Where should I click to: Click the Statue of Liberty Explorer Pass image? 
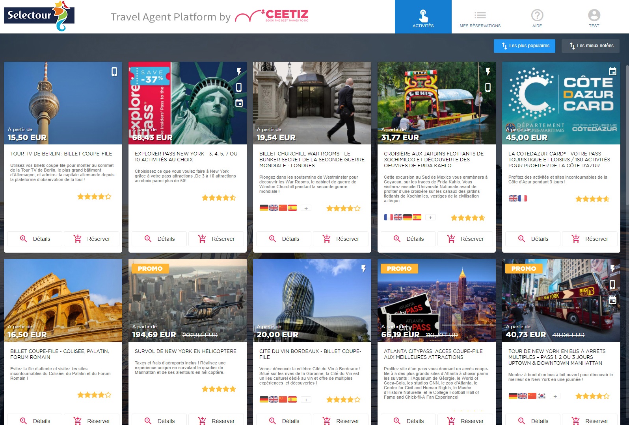[188, 103]
